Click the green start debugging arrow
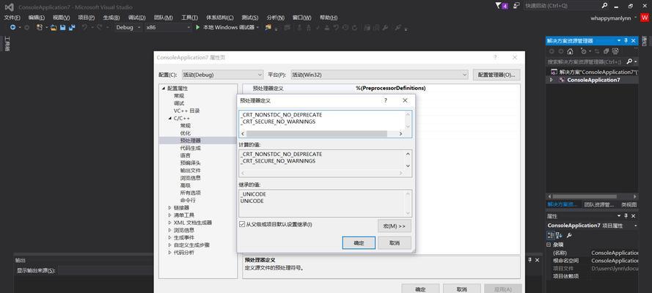 tap(197, 27)
